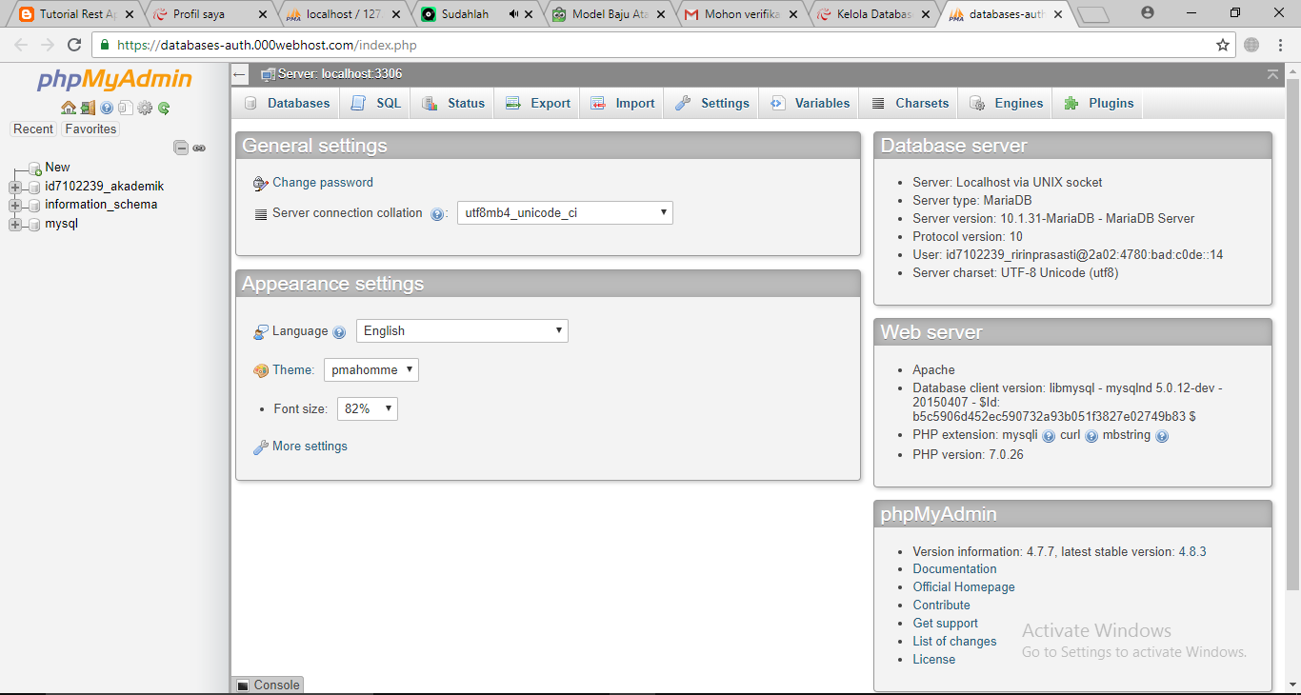Open phpMyAdmin documentation via question mark icon
Image resolution: width=1301 pixels, height=695 pixels.
point(105,108)
